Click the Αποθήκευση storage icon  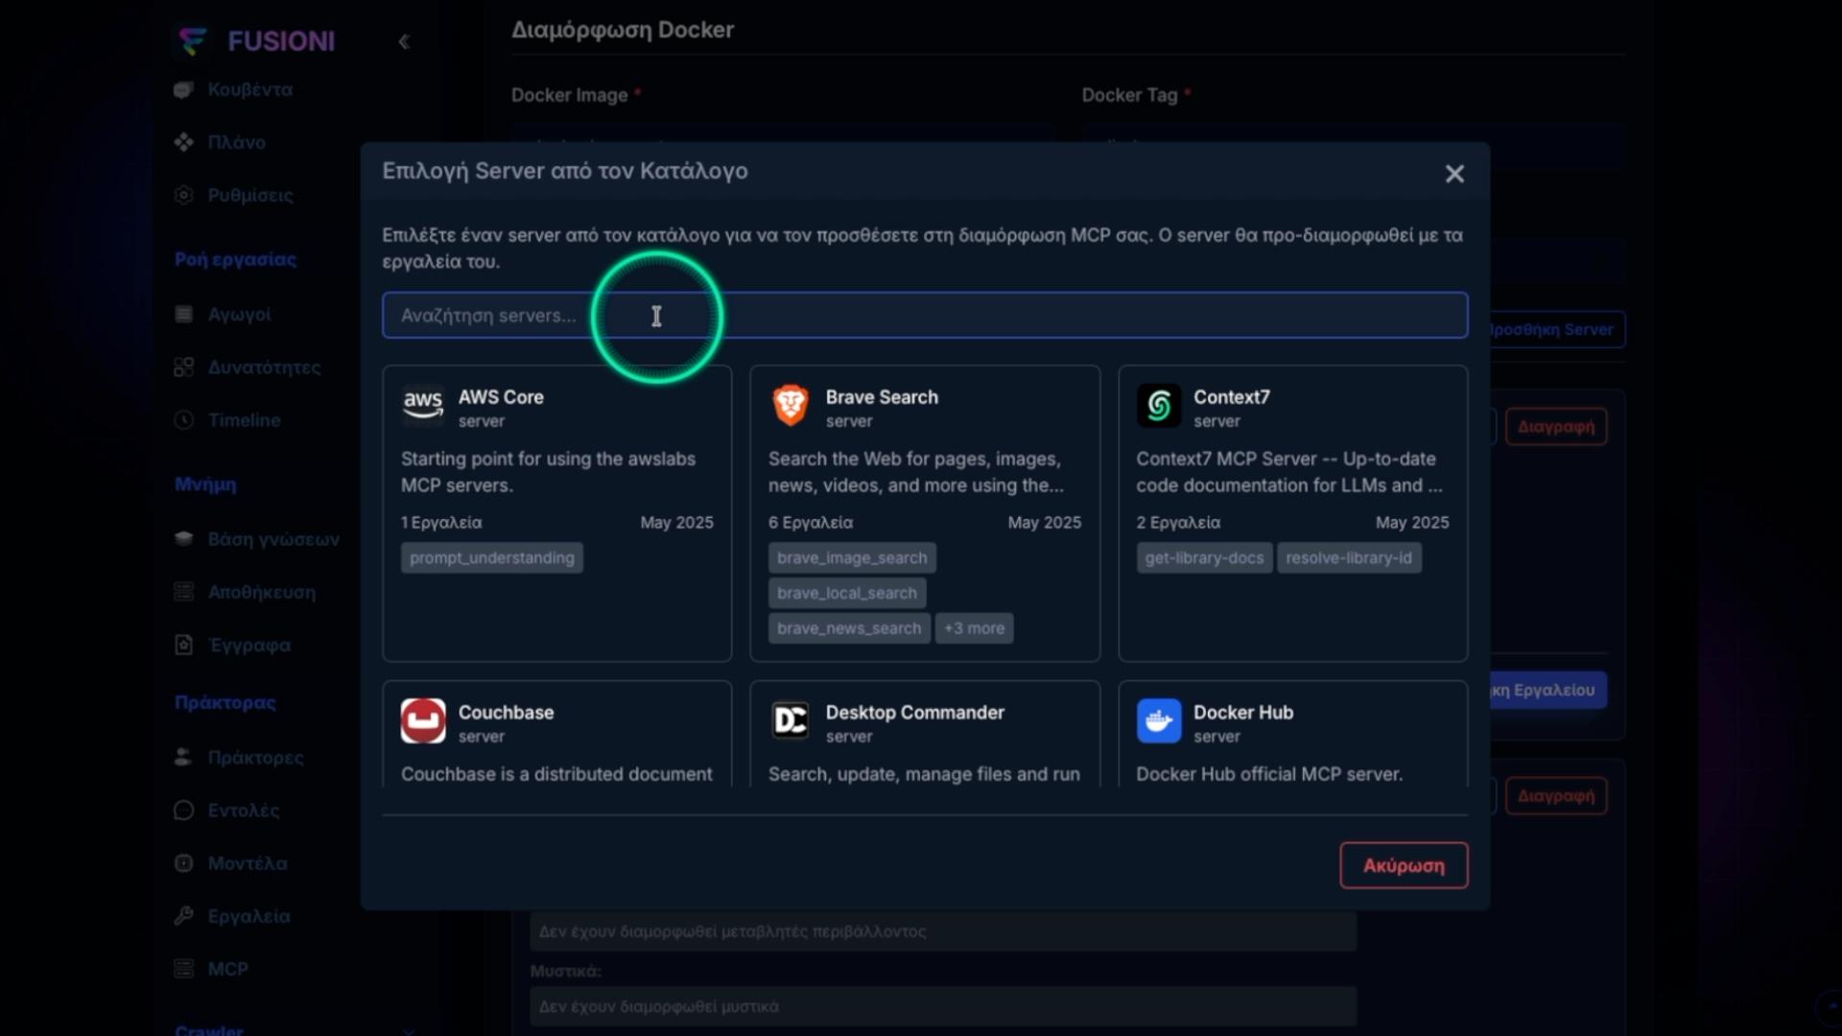[184, 592]
